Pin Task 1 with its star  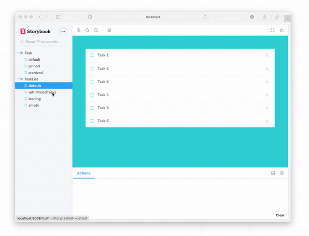[267, 55]
